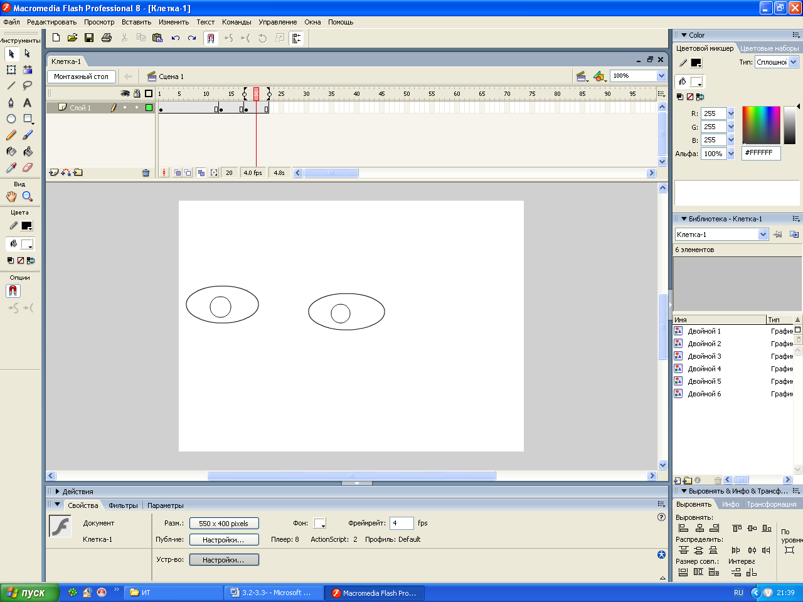The width and height of the screenshot is (803, 602).
Task: Collapse the Свойства panel
Action: click(x=58, y=504)
